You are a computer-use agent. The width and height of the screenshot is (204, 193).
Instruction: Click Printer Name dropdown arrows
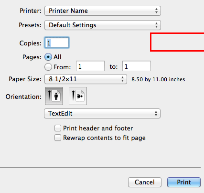tap(156, 11)
